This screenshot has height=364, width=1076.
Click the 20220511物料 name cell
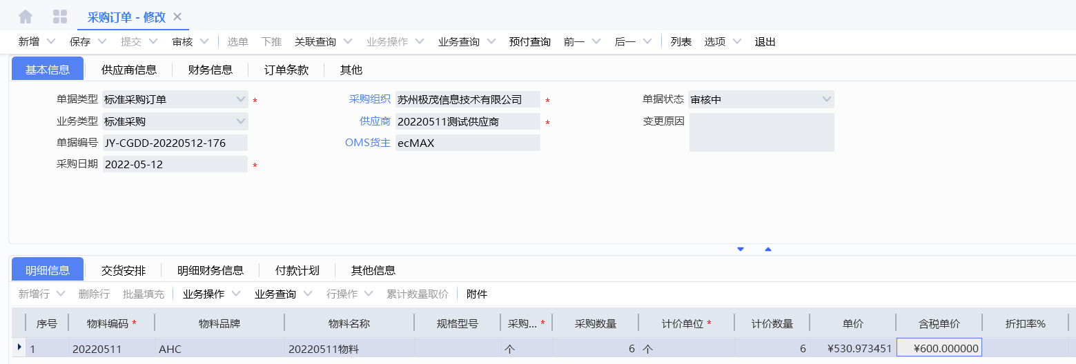click(x=349, y=349)
